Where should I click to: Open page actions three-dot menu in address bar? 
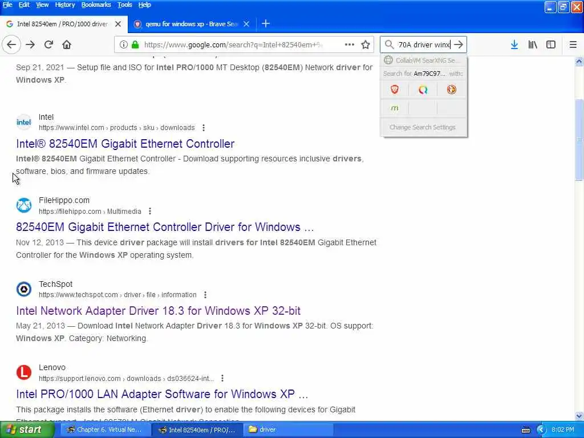tap(350, 44)
